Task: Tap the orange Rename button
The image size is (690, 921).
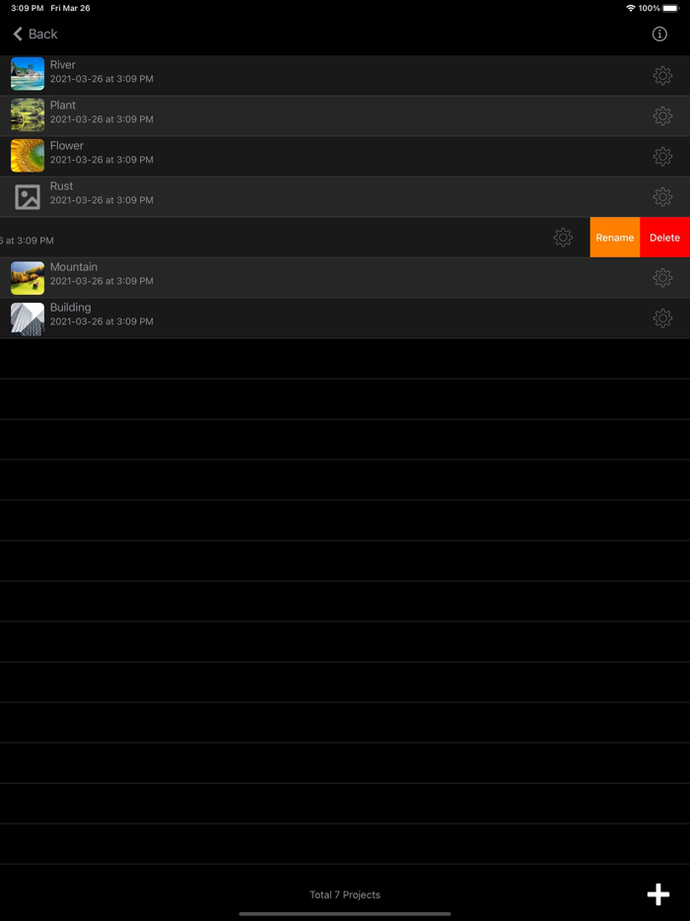Action: (x=615, y=238)
